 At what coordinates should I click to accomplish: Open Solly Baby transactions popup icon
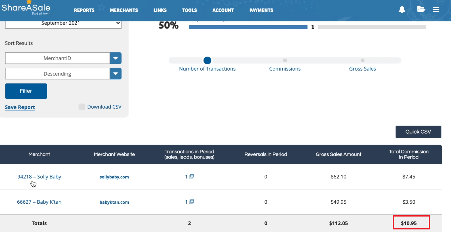coord(191,176)
